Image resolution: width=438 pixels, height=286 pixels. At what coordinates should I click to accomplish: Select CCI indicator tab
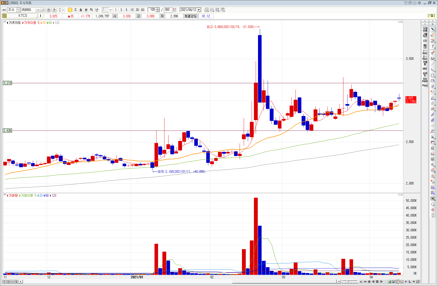click(425, 41)
